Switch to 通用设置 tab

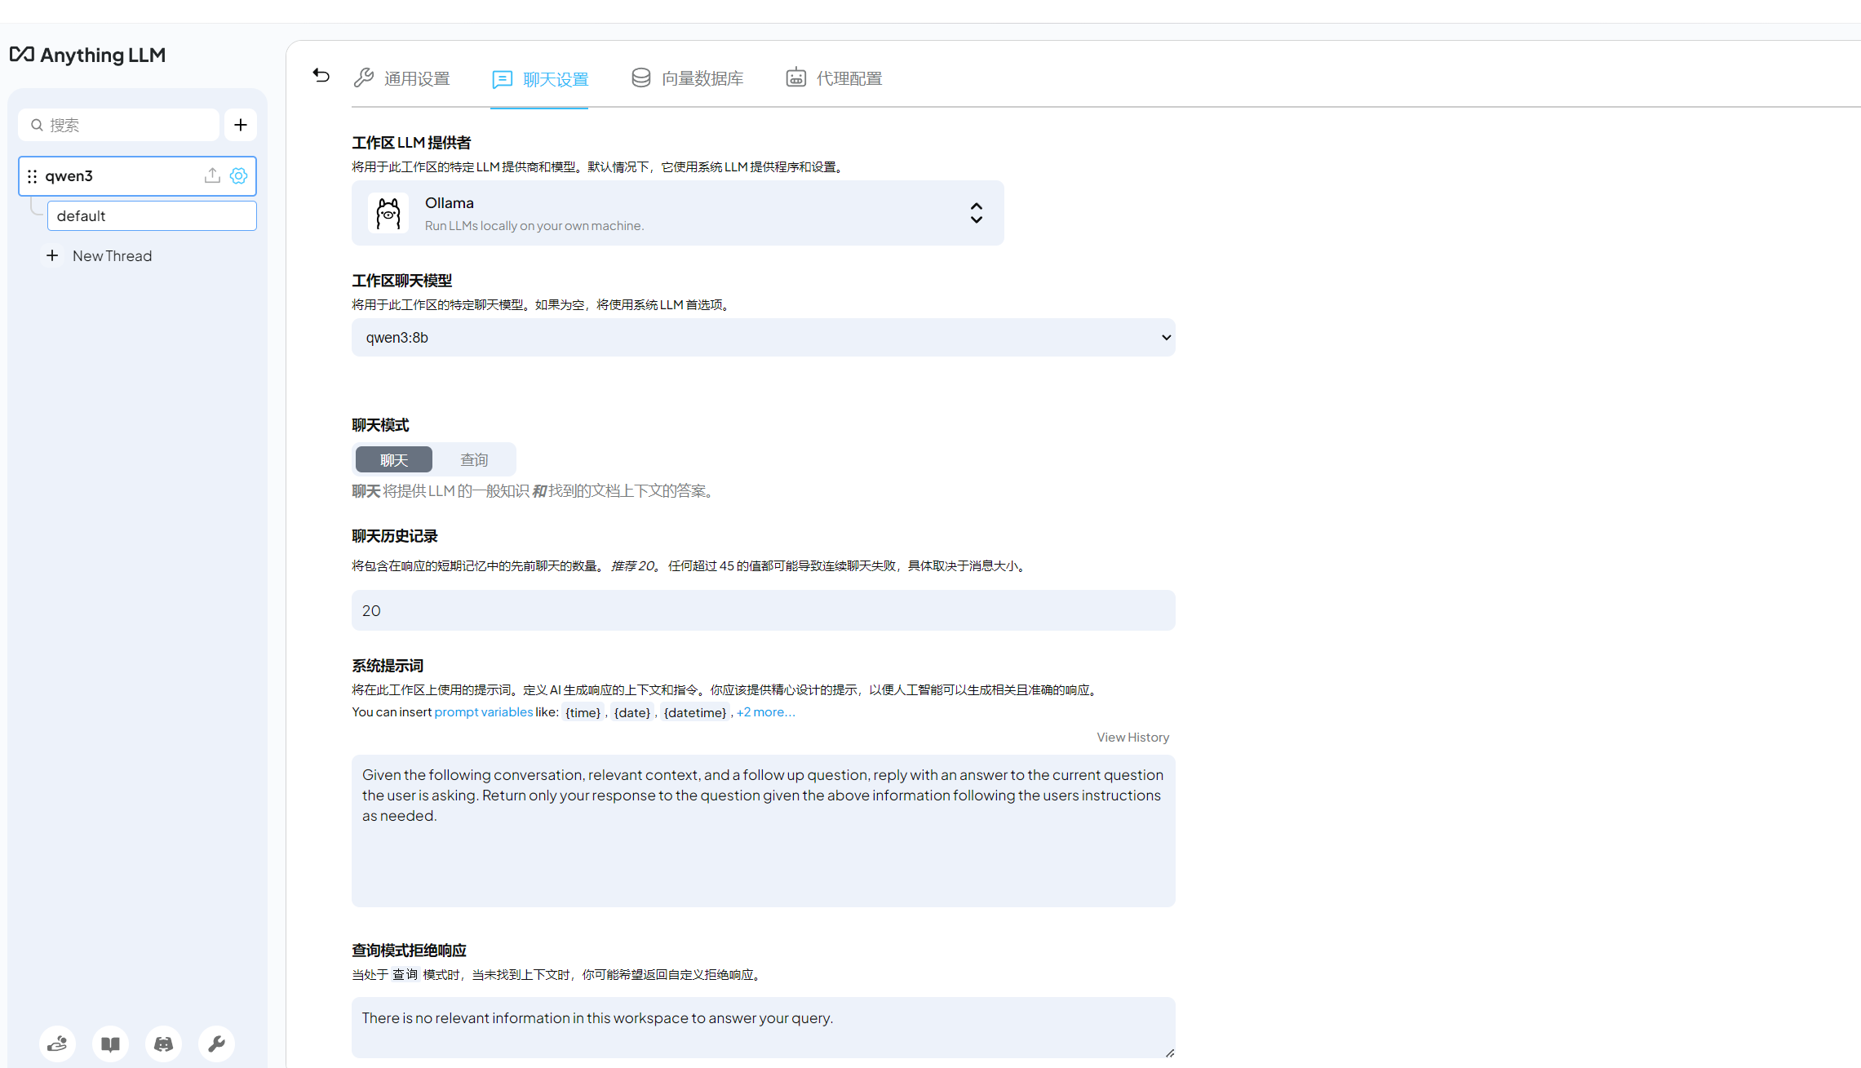coord(401,78)
